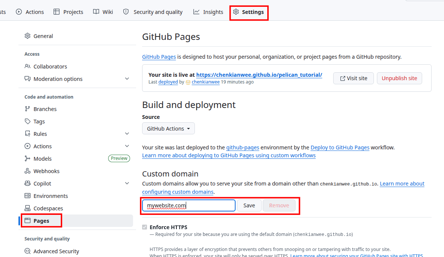This screenshot has width=444, height=257.
Task: Click chenkianwee's avatar image
Action: point(188,82)
